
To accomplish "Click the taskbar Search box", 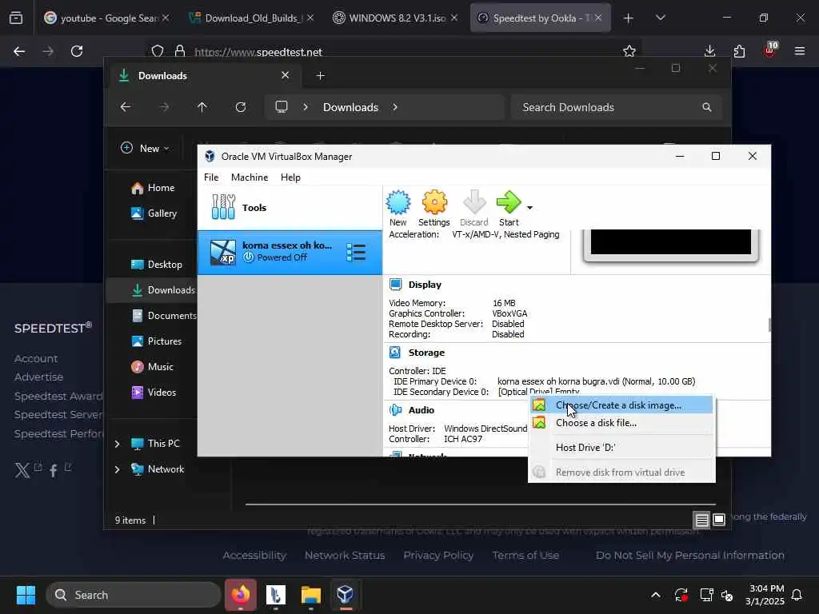I will [134, 595].
